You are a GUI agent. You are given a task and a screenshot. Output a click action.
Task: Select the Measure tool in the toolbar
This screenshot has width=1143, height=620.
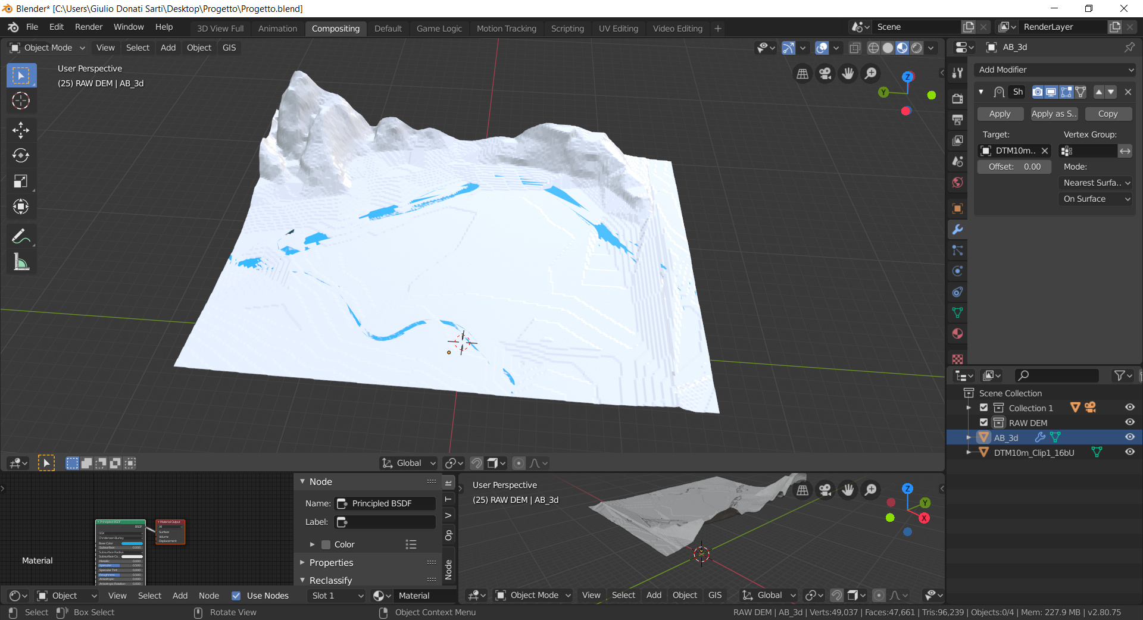tap(21, 262)
